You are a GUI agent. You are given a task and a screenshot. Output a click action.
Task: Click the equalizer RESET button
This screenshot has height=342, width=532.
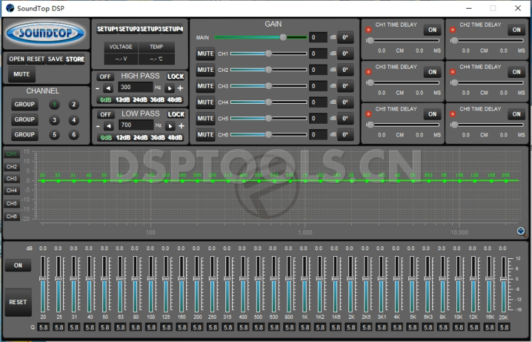18,302
